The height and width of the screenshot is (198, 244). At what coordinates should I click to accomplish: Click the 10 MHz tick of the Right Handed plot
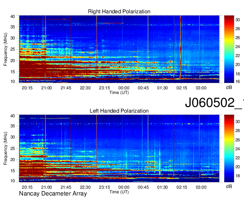13,81
